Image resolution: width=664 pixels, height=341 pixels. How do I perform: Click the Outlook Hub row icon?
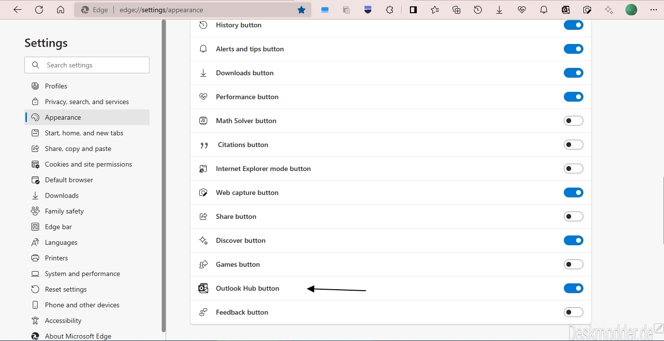pyautogui.click(x=203, y=288)
